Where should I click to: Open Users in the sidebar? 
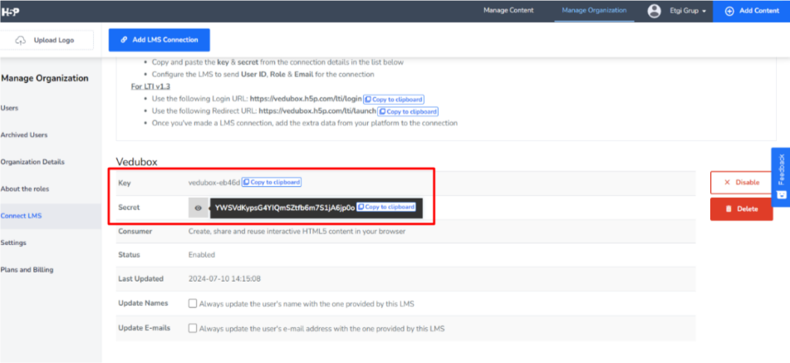point(10,108)
